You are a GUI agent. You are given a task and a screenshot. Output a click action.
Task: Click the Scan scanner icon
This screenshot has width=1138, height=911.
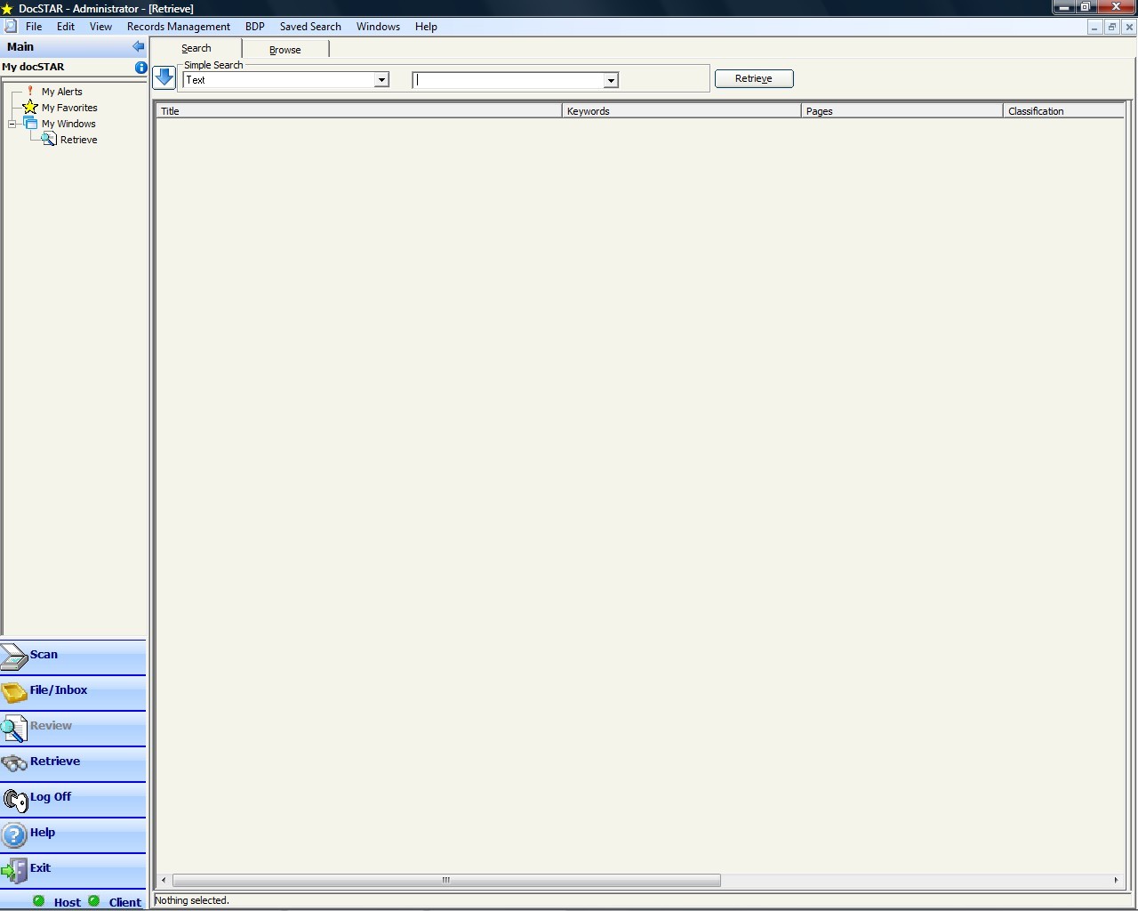click(14, 657)
